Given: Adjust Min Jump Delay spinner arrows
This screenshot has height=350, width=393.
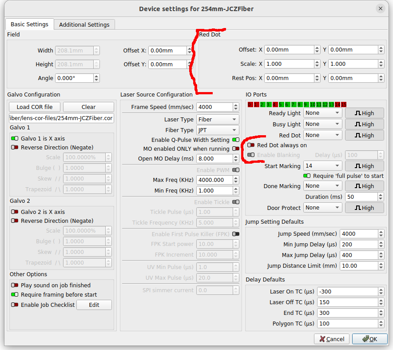Looking at the screenshot, I should [x=381, y=244].
